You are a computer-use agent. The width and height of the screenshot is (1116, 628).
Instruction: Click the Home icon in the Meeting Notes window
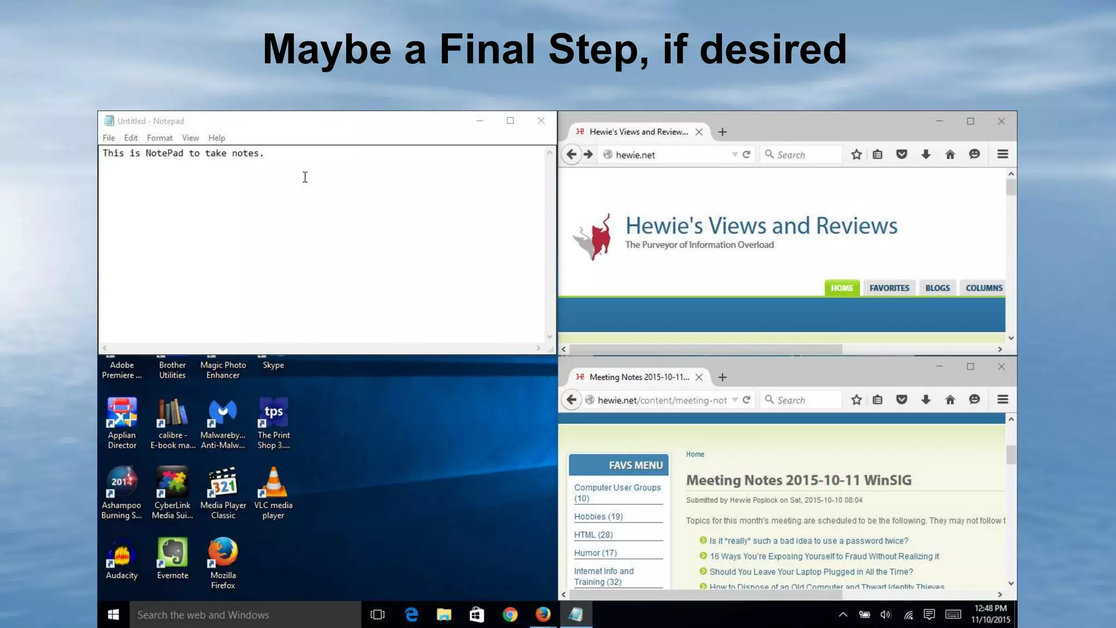(x=950, y=400)
